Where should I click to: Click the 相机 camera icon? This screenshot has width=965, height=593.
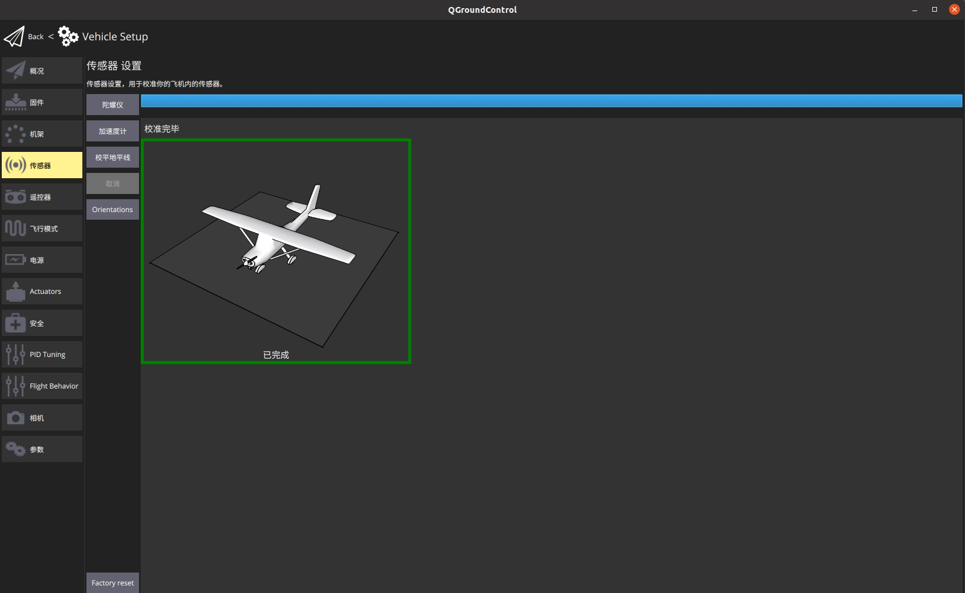16,418
